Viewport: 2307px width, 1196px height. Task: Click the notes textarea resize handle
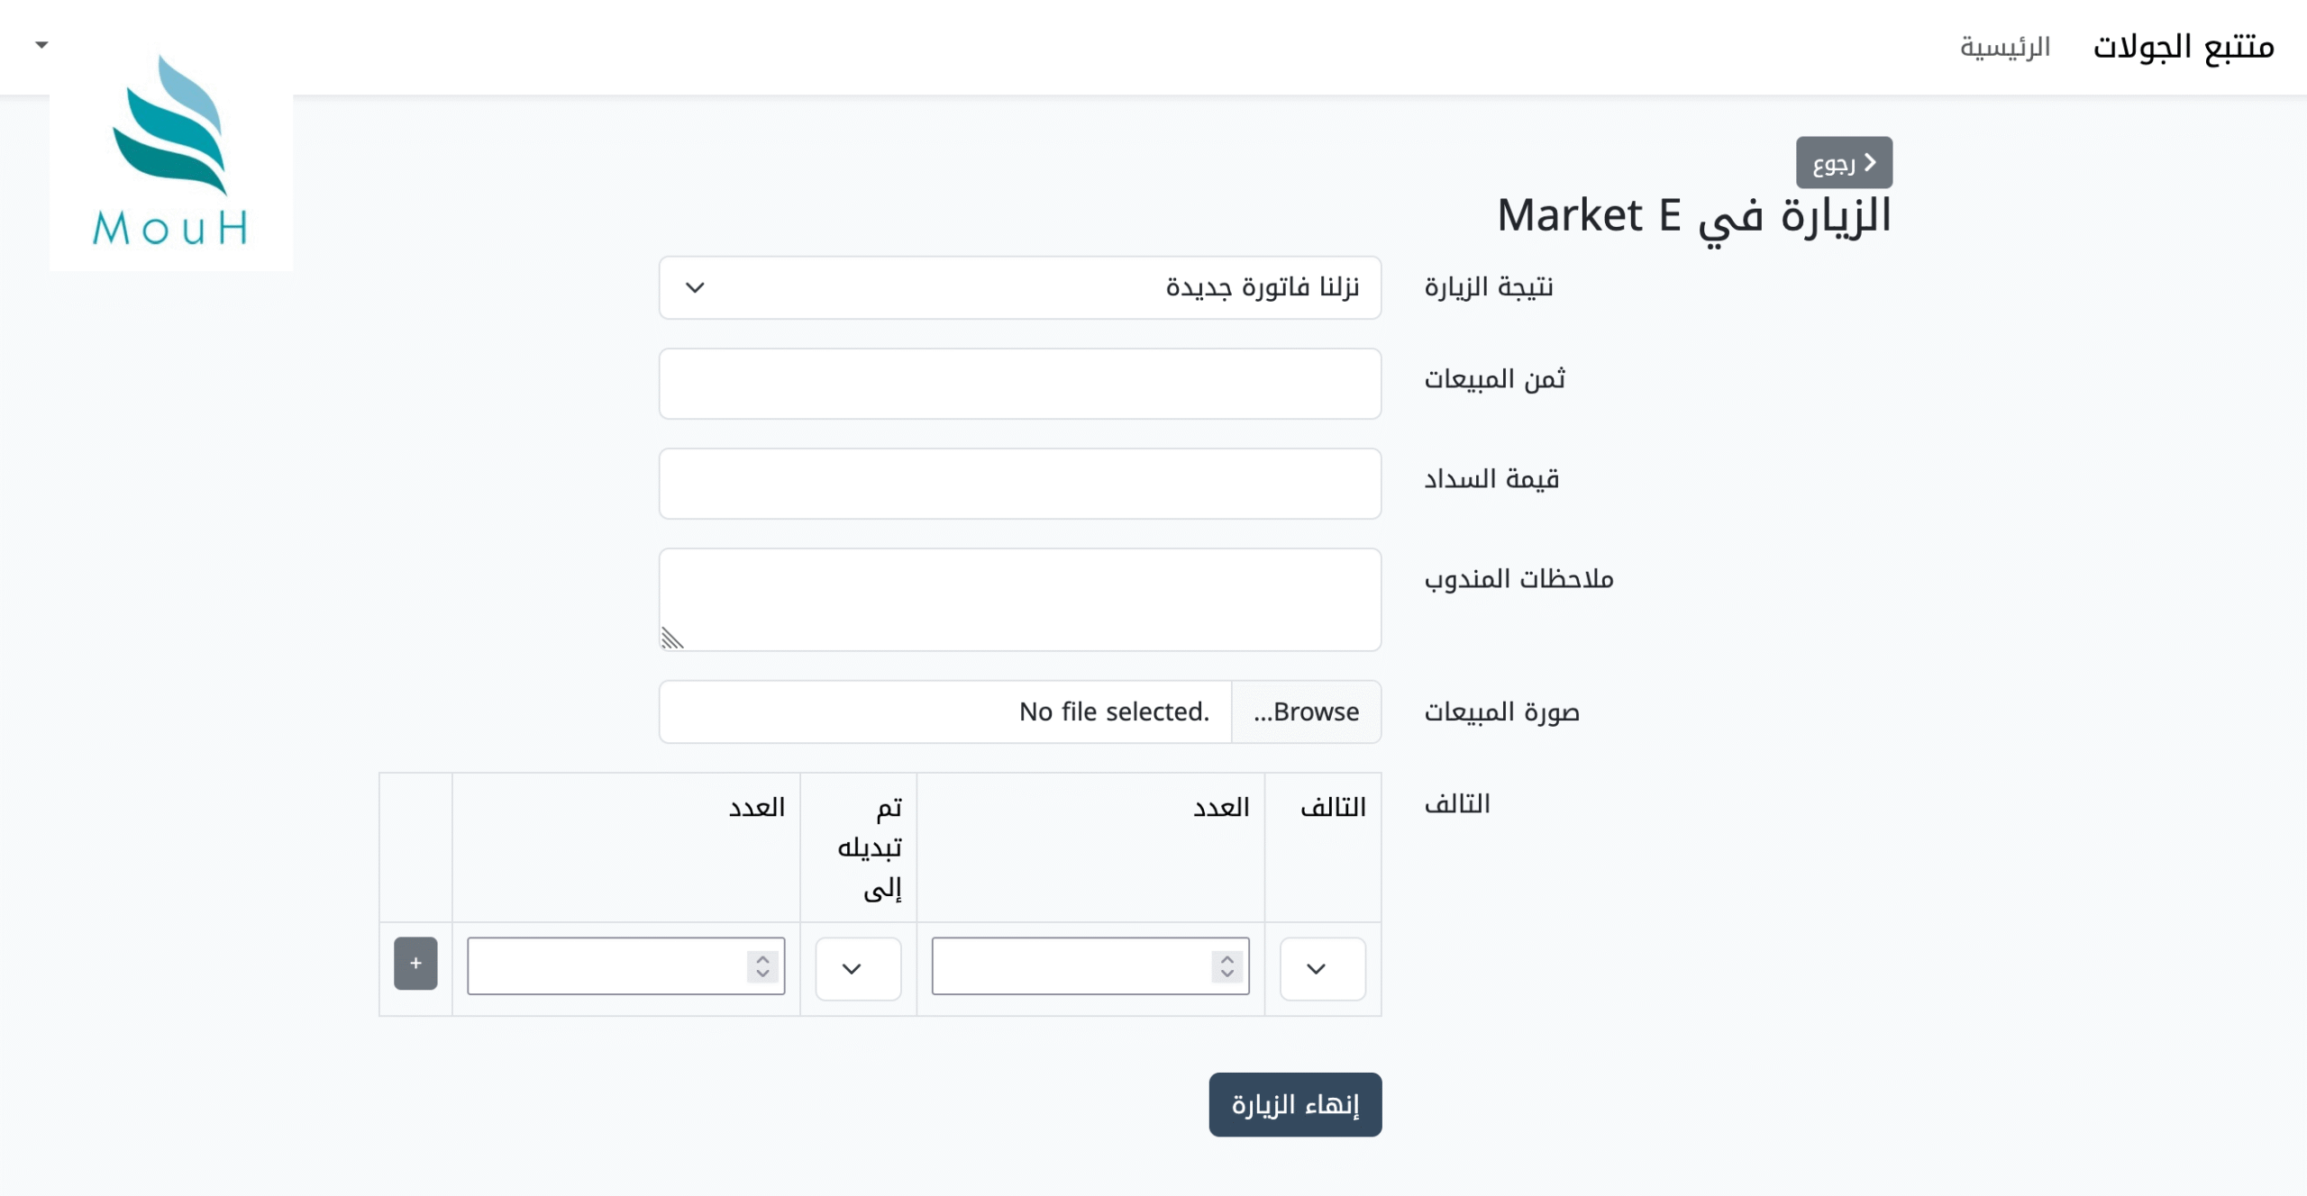click(x=672, y=639)
